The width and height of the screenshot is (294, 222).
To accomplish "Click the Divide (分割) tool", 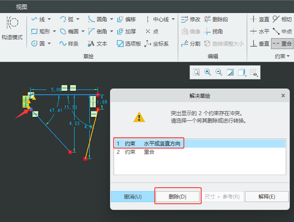I will (x=191, y=43).
